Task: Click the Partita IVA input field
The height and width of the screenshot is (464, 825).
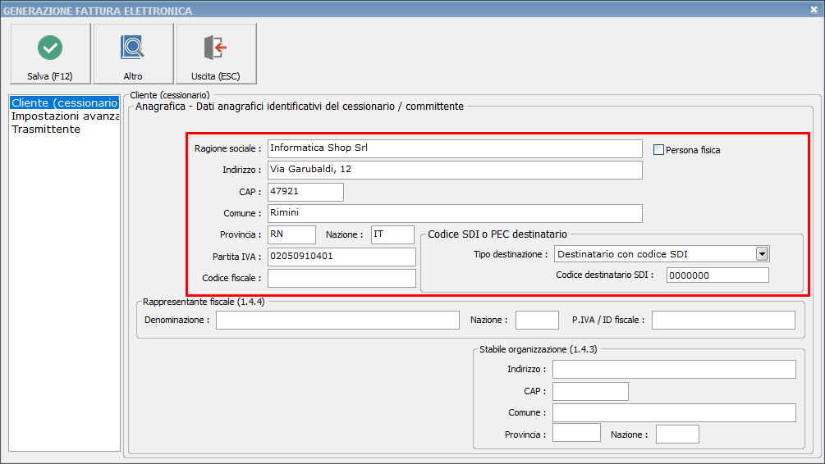Action: tap(341, 257)
